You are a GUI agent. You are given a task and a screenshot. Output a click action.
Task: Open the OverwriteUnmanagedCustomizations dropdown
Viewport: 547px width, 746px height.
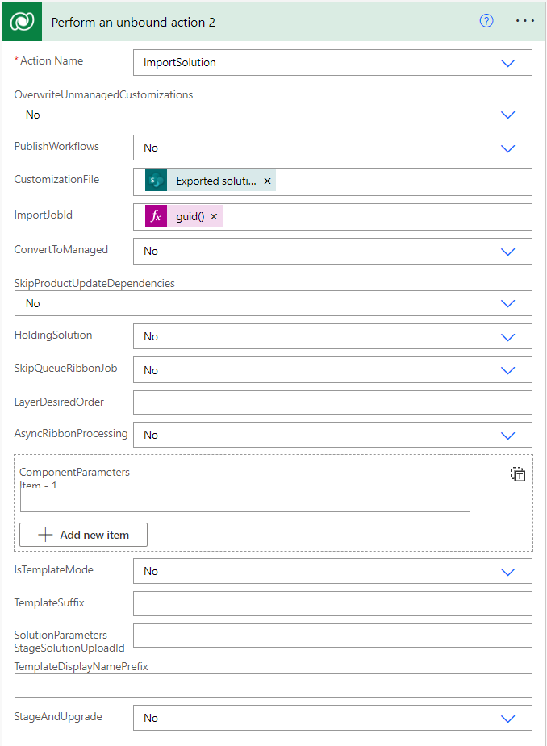coord(507,115)
